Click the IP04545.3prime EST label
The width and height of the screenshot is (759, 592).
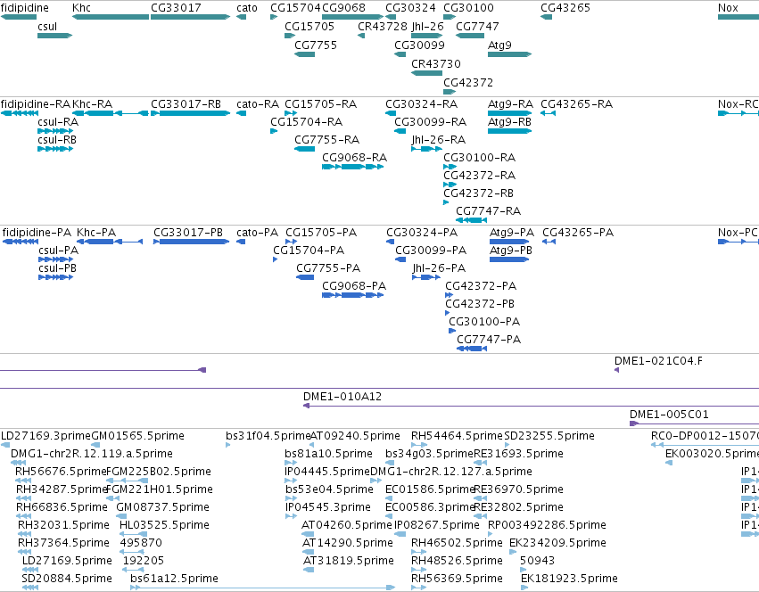pyautogui.click(x=328, y=507)
